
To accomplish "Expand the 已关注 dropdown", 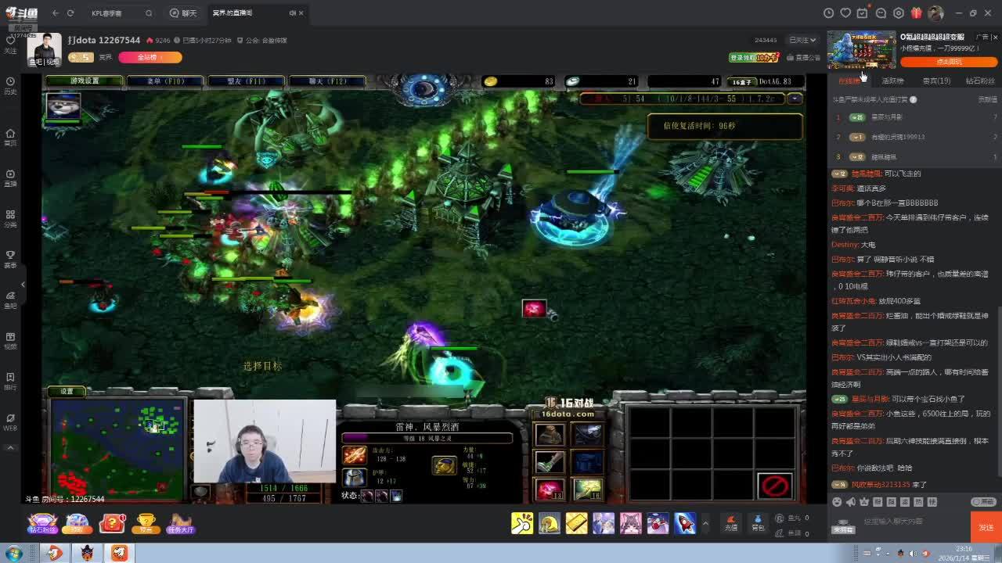I will (802, 40).
